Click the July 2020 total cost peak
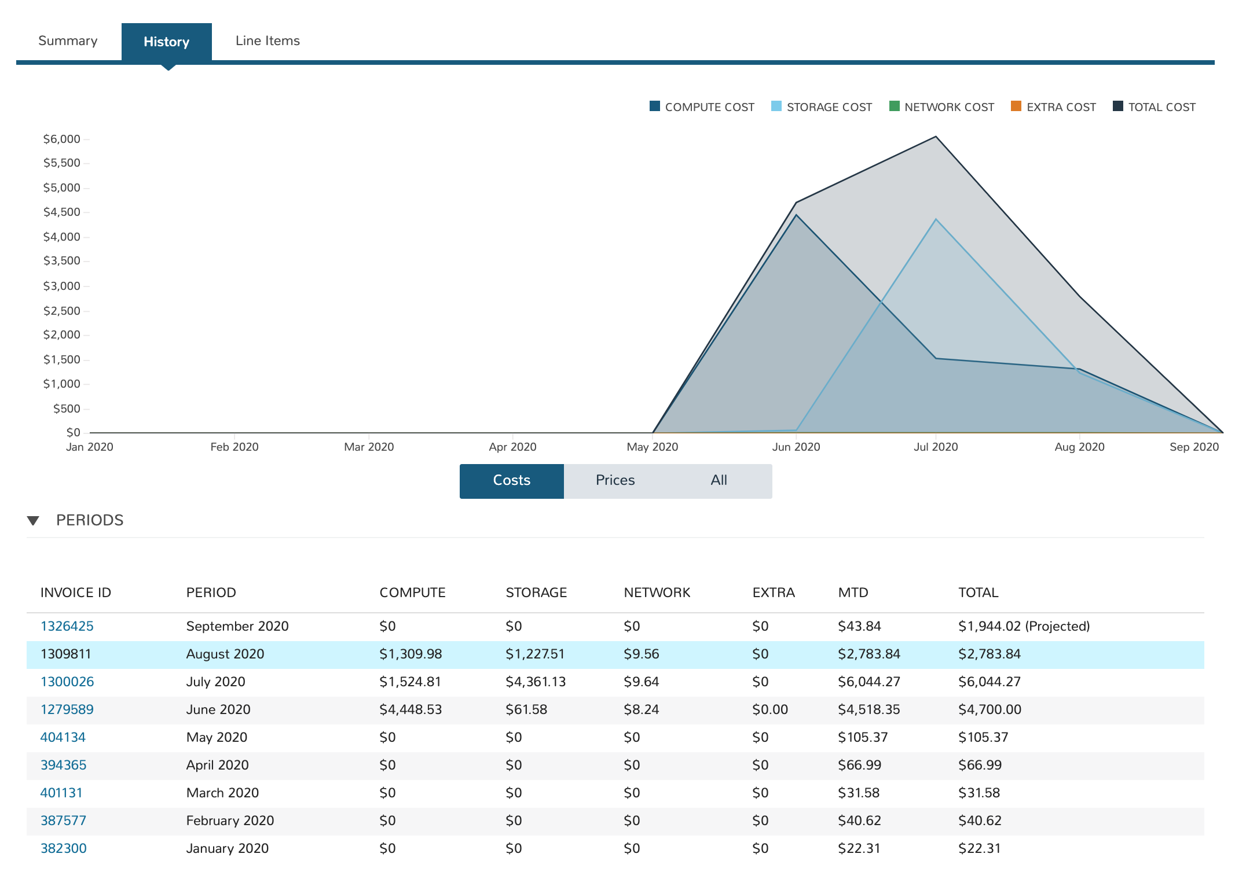Image resolution: width=1246 pixels, height=883 pixels. 936,137
